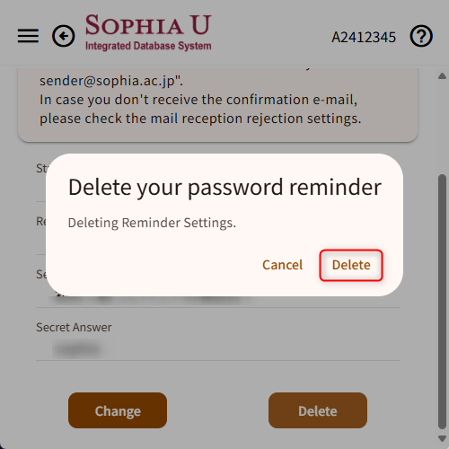
Task: Click the user ID A2412345
Action: 364,38
